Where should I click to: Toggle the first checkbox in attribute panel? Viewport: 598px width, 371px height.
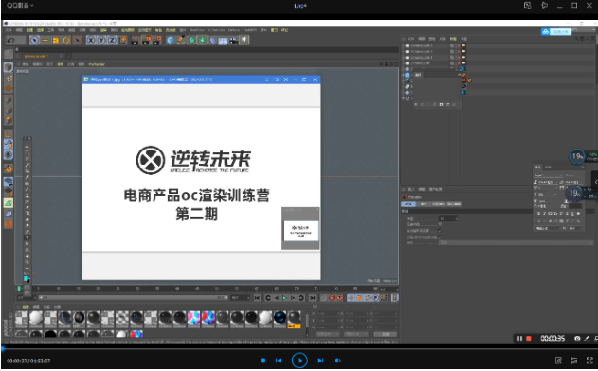coord(440,224)
